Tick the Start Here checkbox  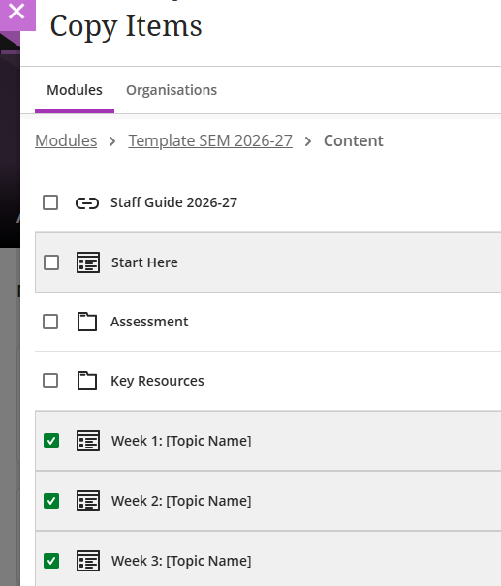click(51, 262)
